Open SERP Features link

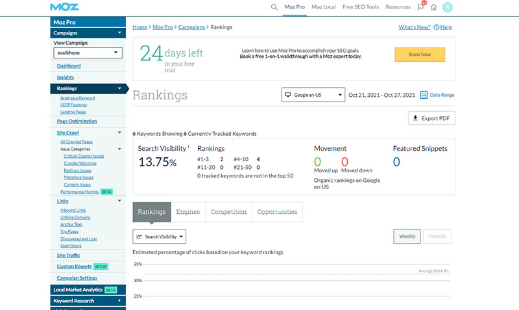[x=73, y=105]
